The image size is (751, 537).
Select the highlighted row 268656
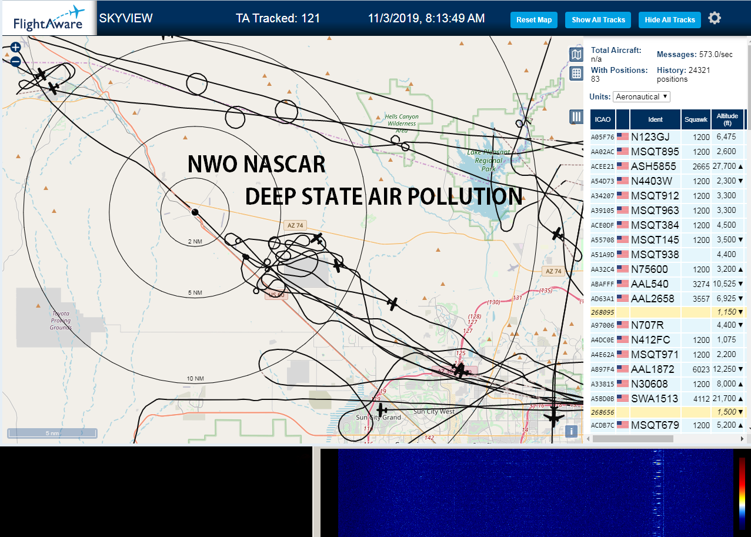[x=668, y=412]
